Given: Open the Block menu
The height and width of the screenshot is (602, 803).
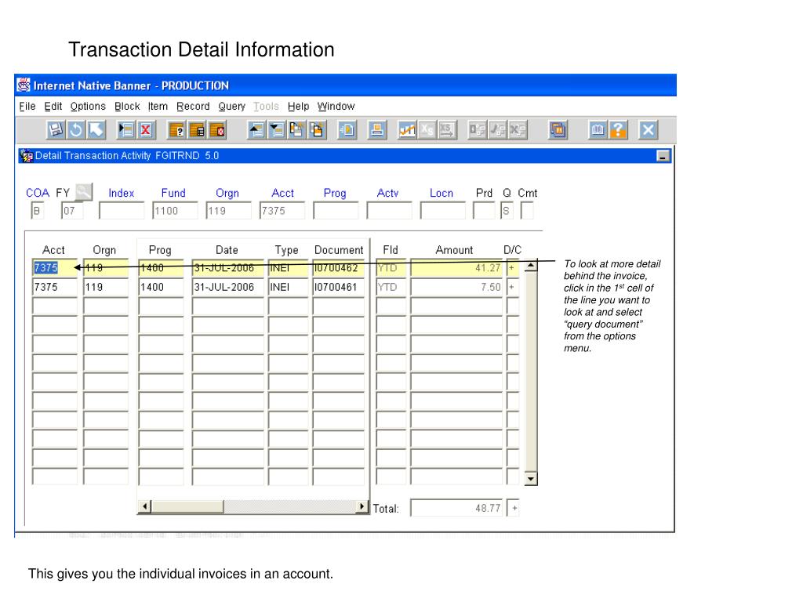Looking at the screenshot, I should click(x=127, y=106).
